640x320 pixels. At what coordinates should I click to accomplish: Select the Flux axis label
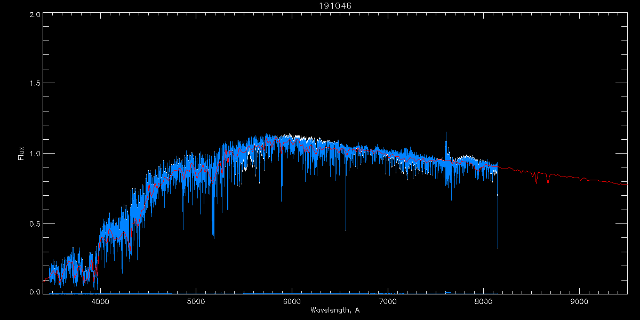click(x=21, y=153)
